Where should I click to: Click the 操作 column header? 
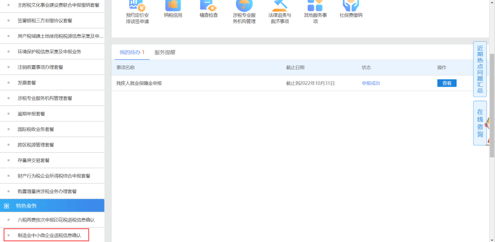(x=442, y=67)
